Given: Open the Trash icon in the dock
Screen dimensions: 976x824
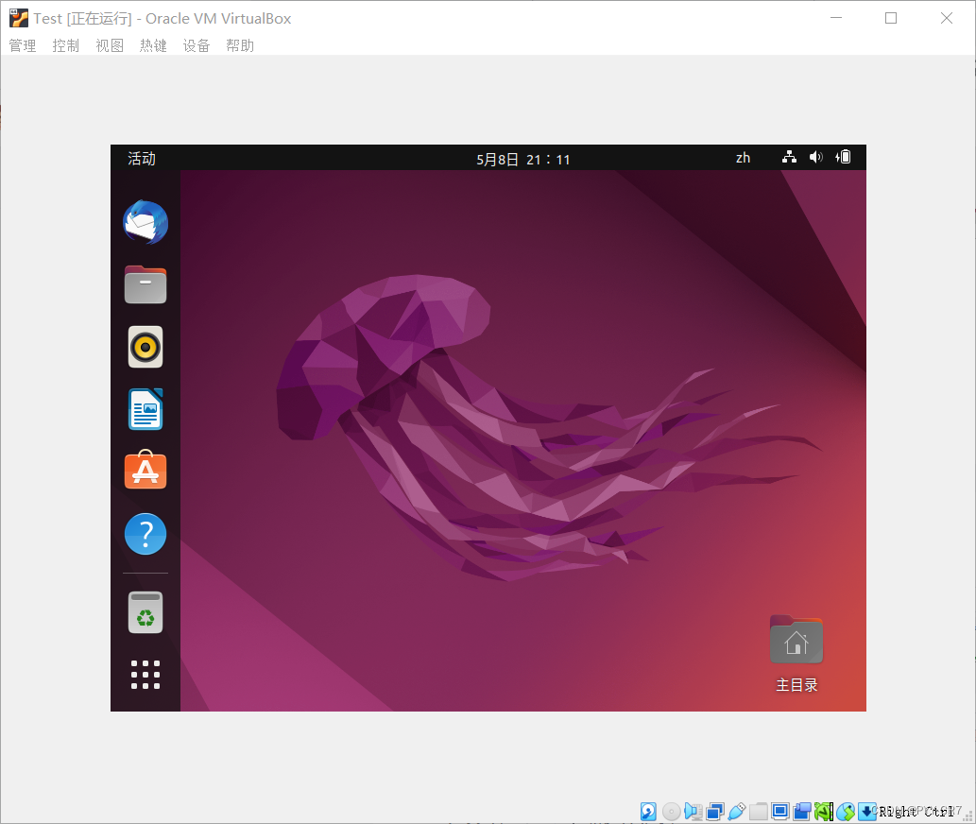Looking at the screenshot, I should click(146, 612).
